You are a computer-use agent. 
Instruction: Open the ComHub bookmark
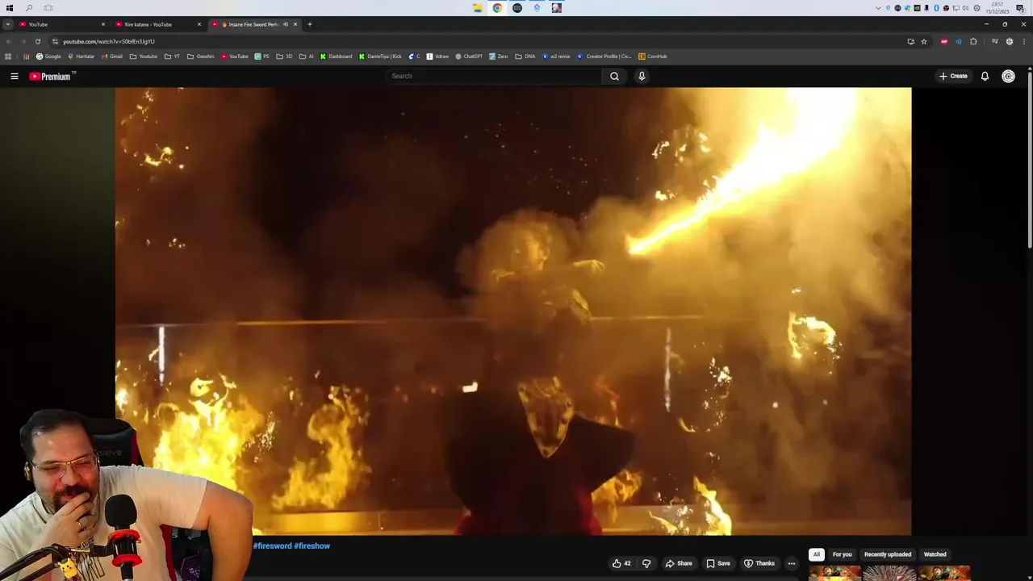pyautogui.click(x=653, y=56)
